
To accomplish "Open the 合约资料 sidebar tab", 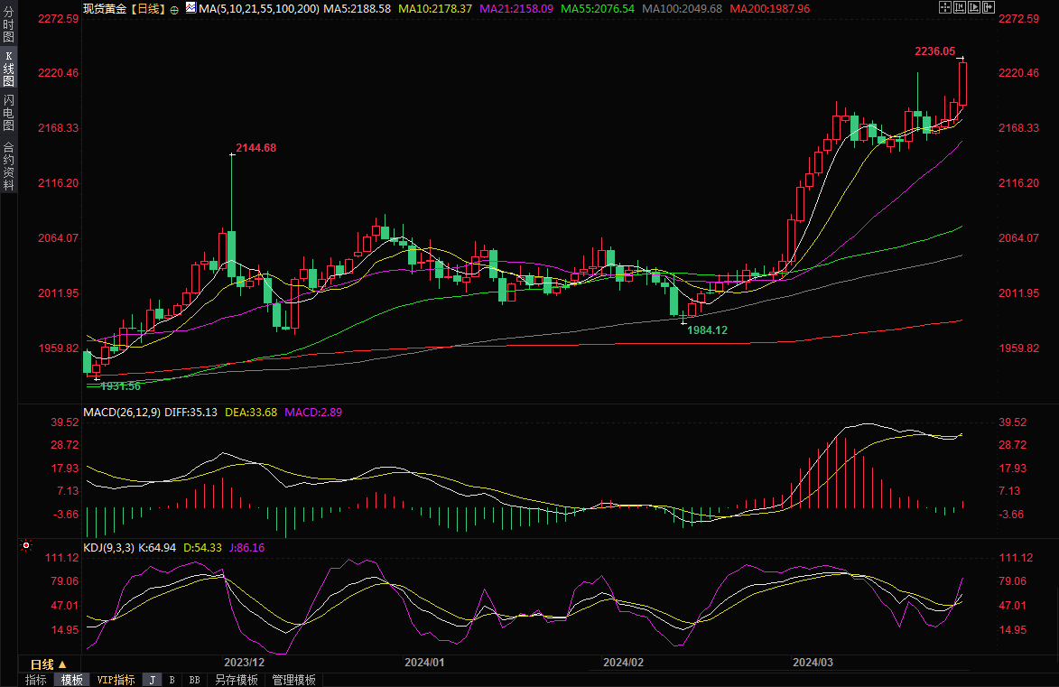I will click(8, 165).
